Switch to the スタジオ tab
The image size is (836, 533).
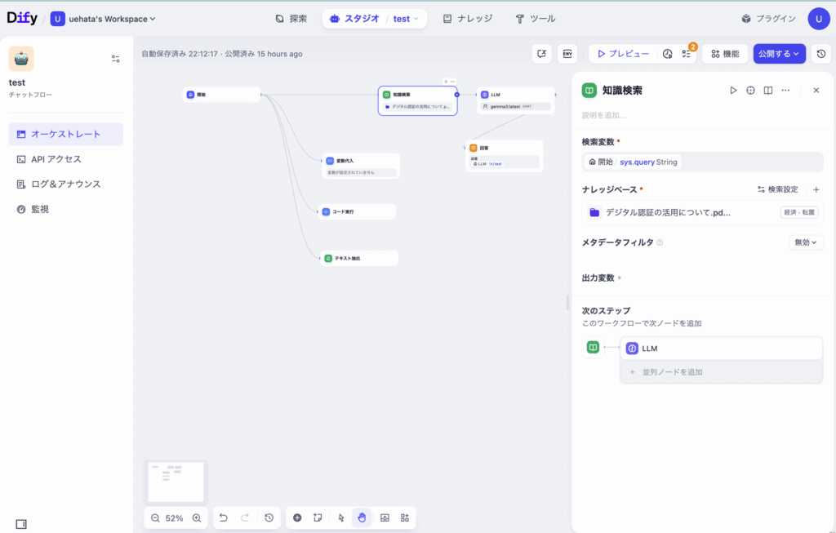[354, 19]
